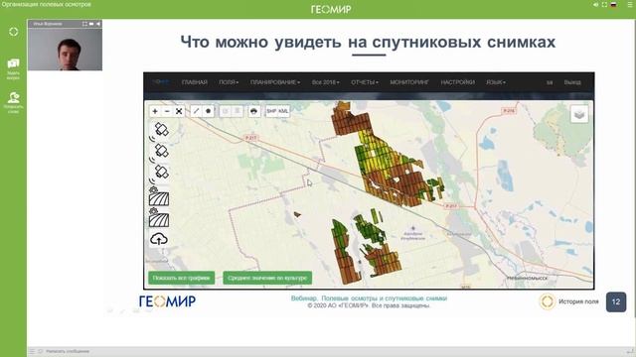Select the line measurement tool on map
The height and width of the screenshot is (357, 636).
point(196,111)
